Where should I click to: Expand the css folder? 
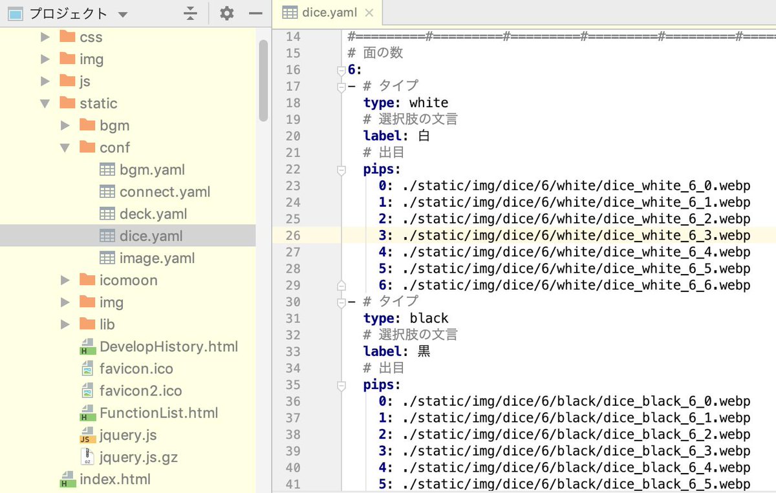(45, 37)
